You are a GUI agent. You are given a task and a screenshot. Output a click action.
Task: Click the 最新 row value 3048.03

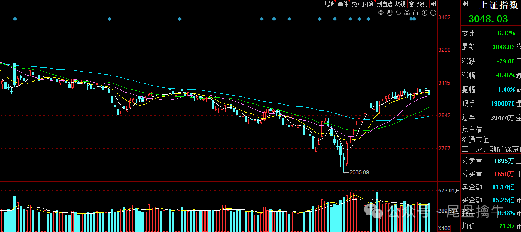(x=504, y=47)
